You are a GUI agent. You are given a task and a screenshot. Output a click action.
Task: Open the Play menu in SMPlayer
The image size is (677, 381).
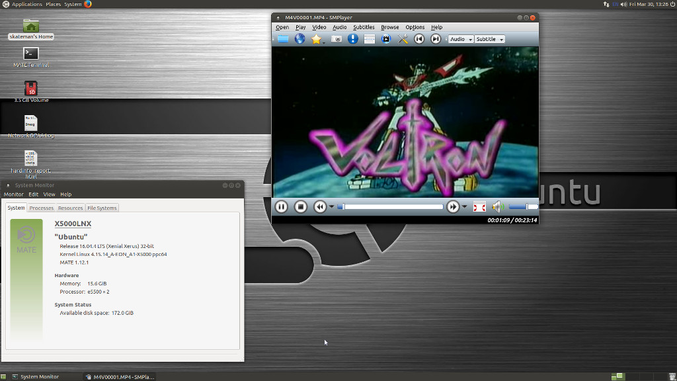point(301,27)
